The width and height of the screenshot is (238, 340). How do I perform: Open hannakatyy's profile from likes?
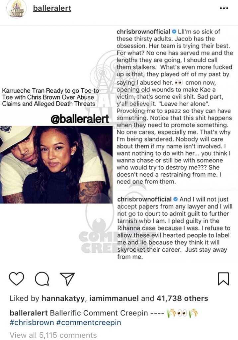[x=64, y=298]
